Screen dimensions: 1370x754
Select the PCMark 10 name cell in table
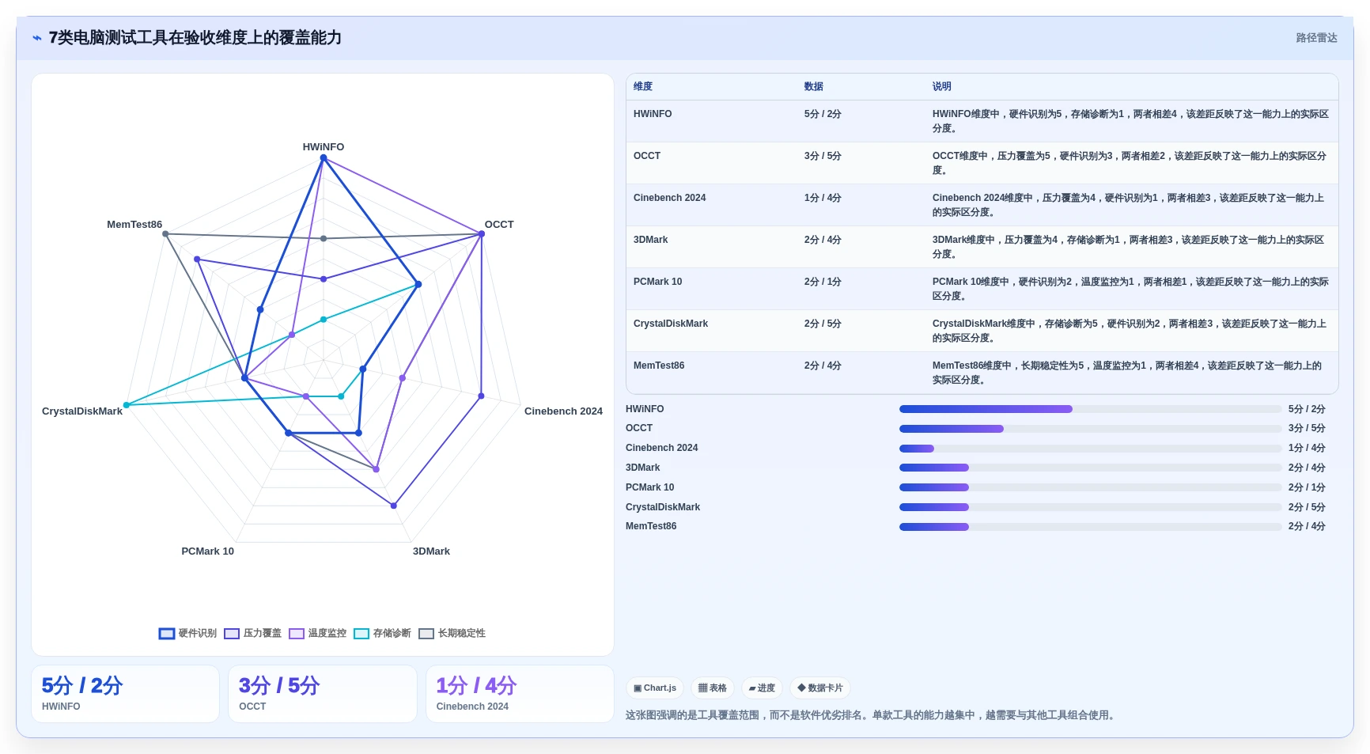657,282
